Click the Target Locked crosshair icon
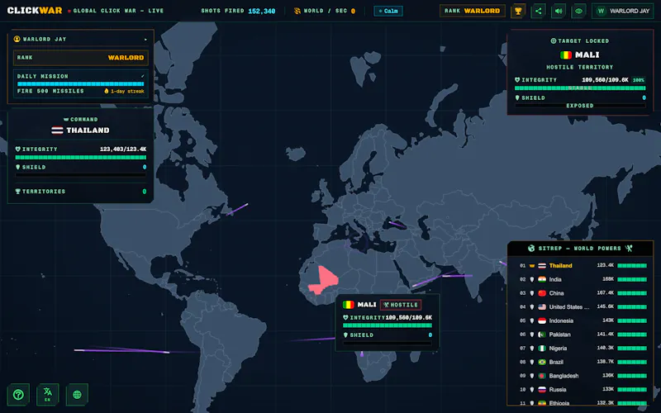661x413 pixels. click(x=554, y=40)
